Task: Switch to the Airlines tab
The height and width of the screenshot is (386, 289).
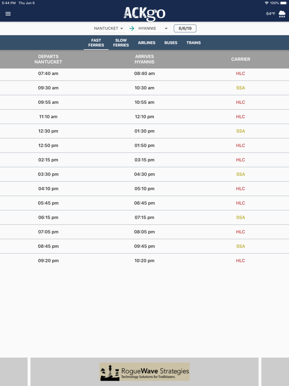Action: pyautogui.click(x=147, y=43)
